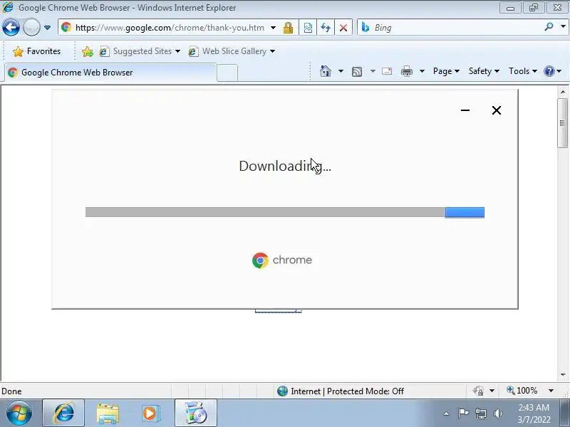Screen dimensions: 570x427
Task: Open the Page menu
Action: point(446,71)
